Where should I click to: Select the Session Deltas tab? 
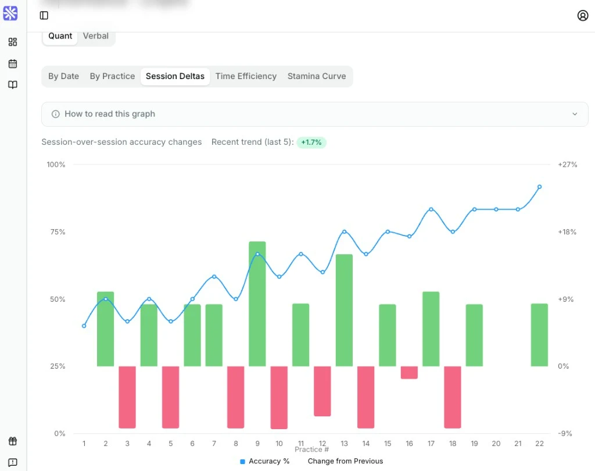pos(175,76)
